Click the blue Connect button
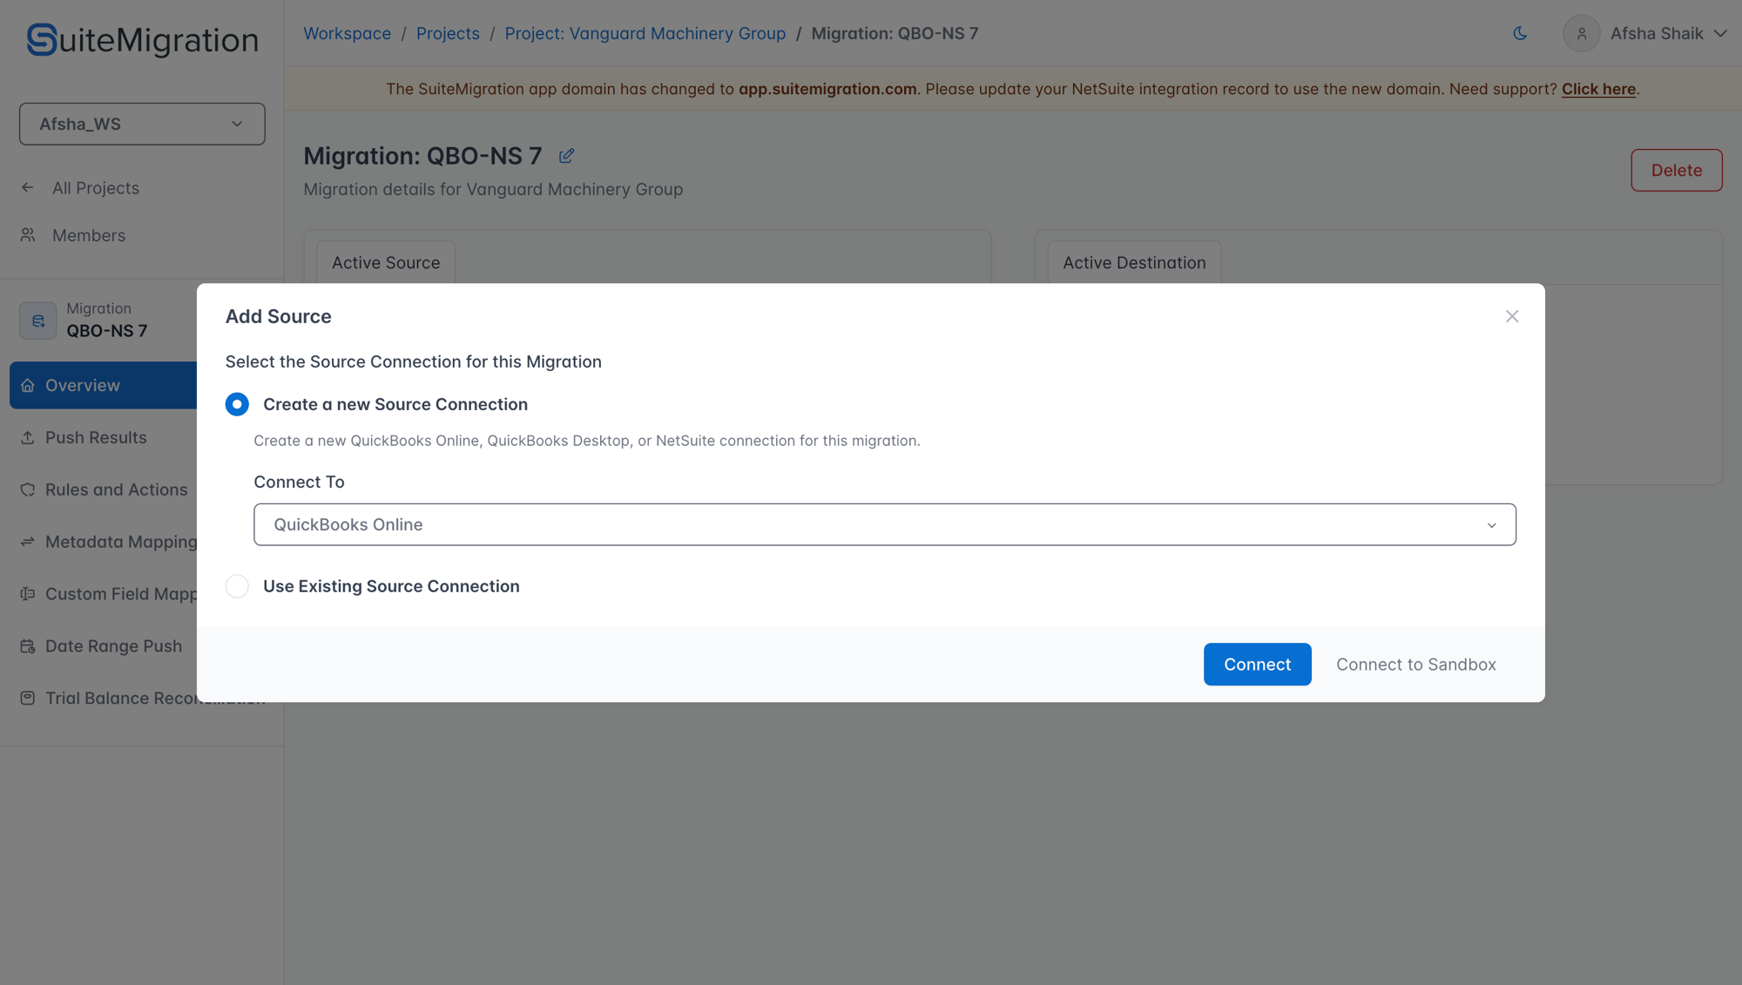This screenshot has height=985, width=1742. click(x=1257, y=665)
